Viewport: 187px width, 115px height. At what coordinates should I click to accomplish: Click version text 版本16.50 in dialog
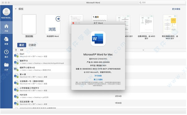point(98,59)
